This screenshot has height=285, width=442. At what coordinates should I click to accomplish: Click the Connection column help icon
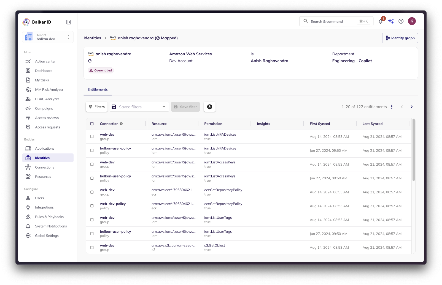121,124
